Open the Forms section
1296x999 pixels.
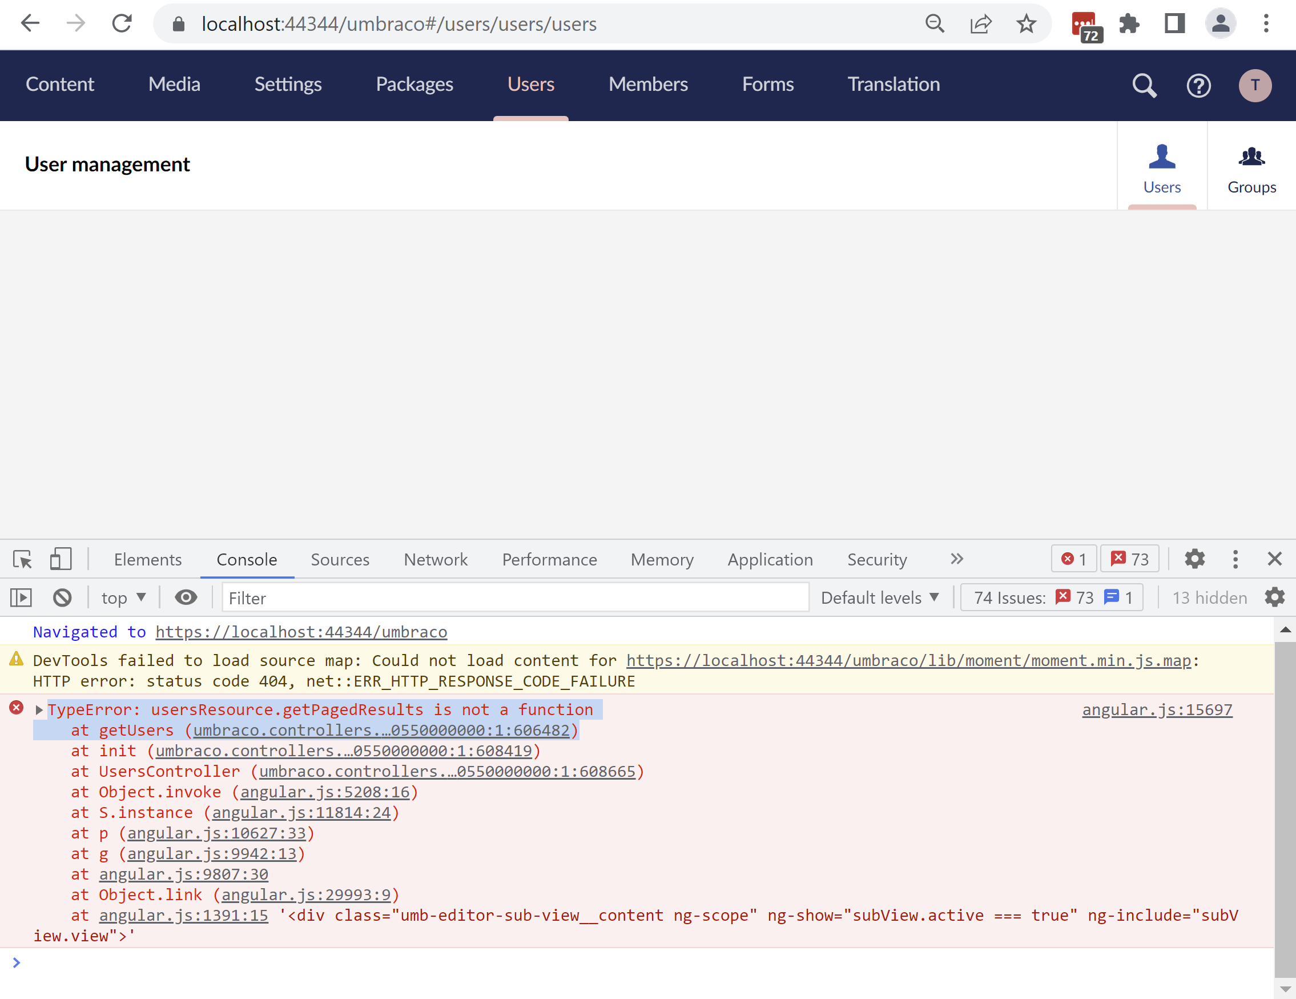[x=767, y=85]
